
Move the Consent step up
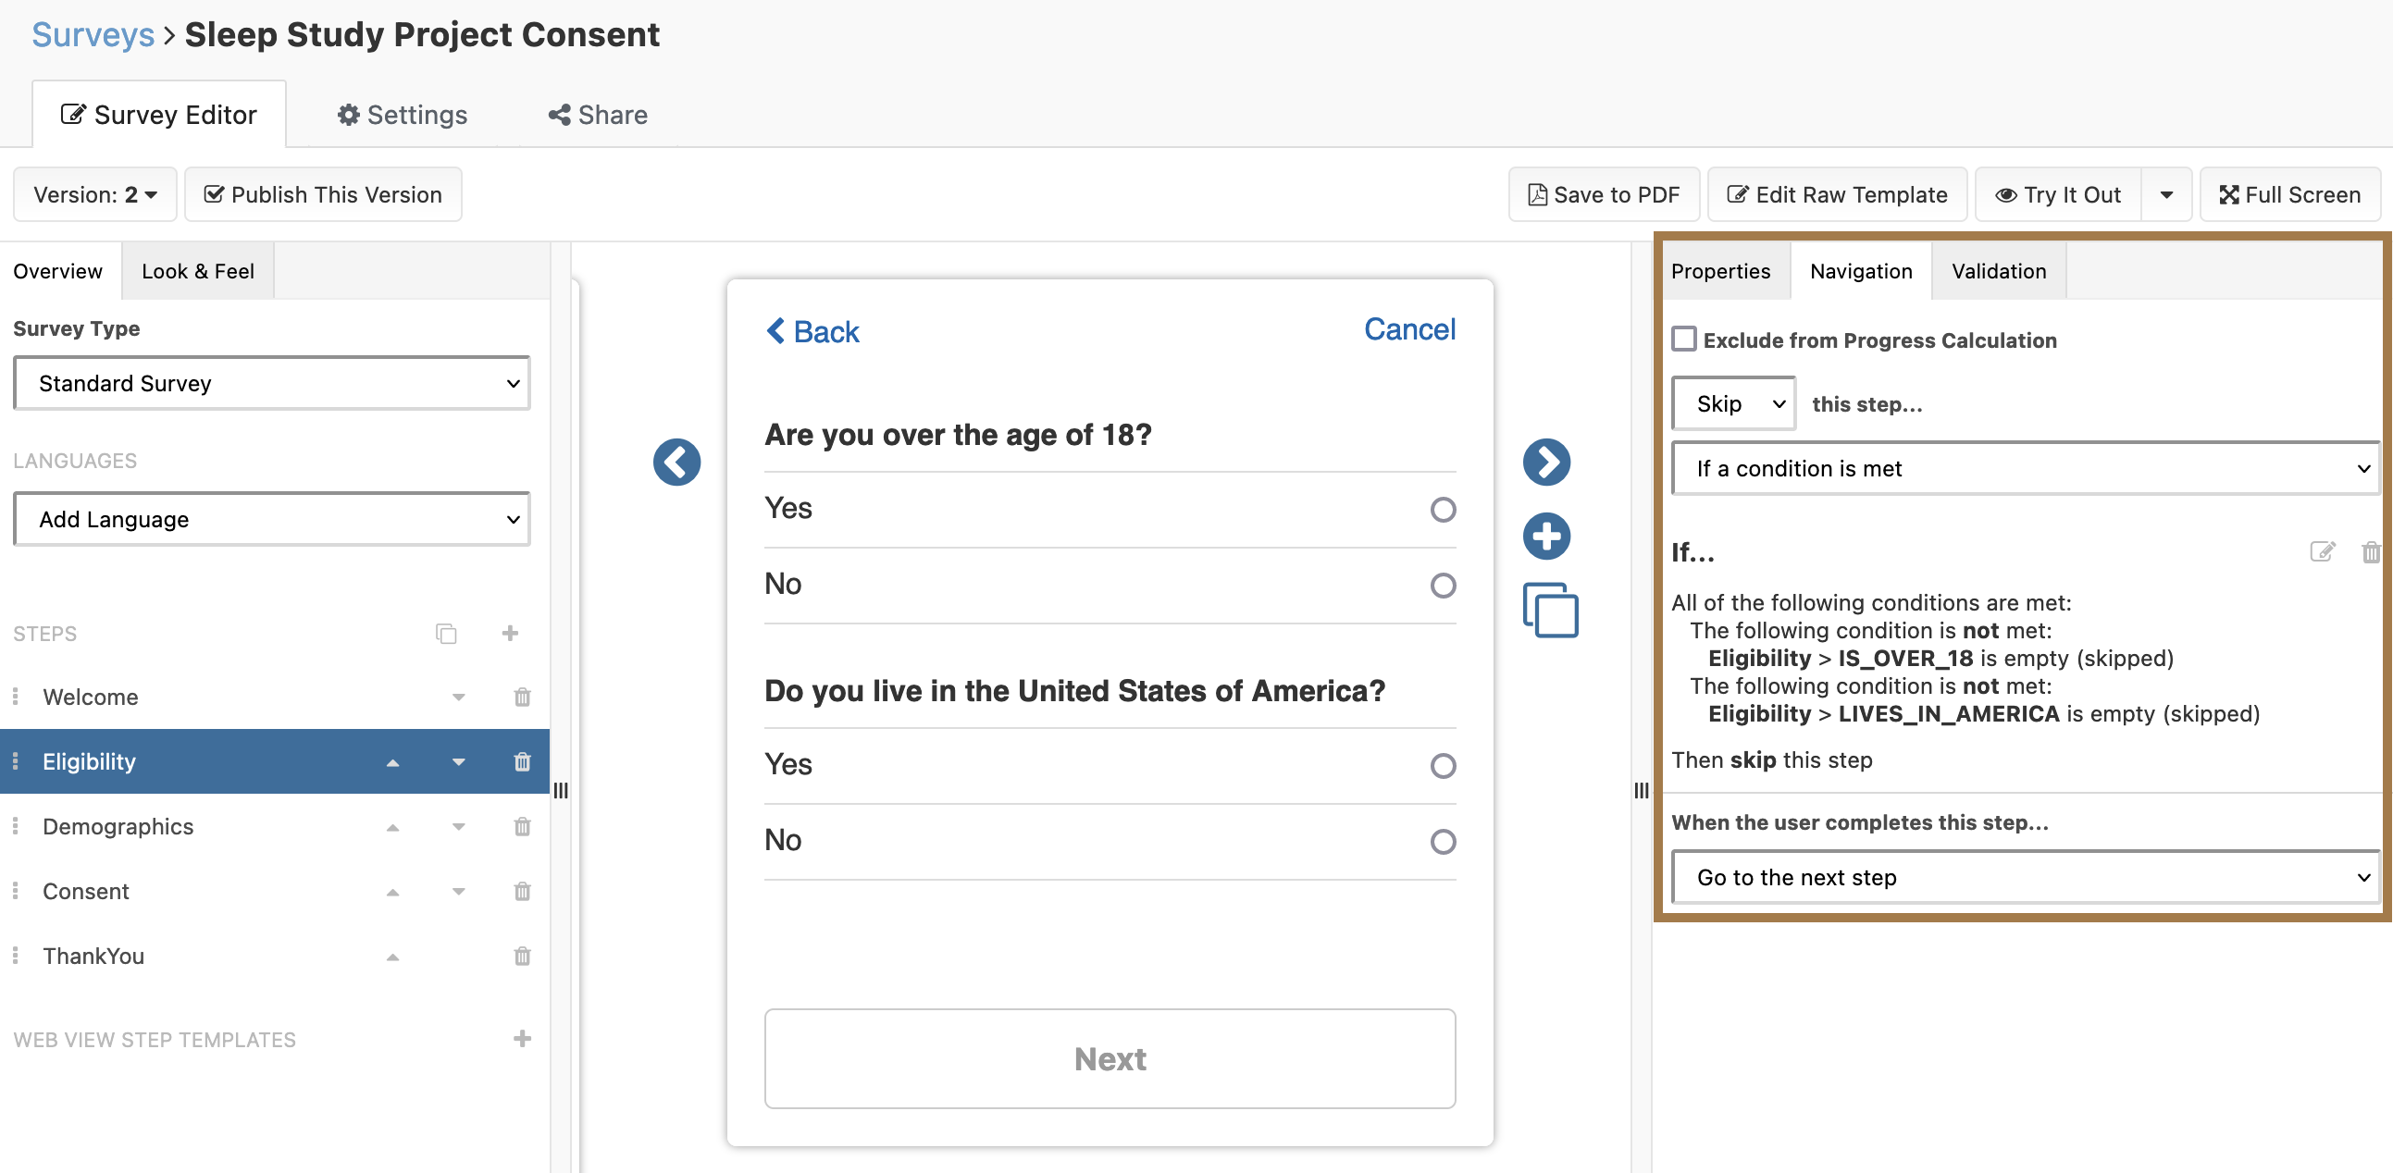pos(392,892)
